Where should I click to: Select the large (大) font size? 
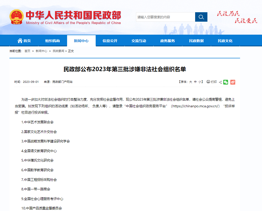pos(190,82)
